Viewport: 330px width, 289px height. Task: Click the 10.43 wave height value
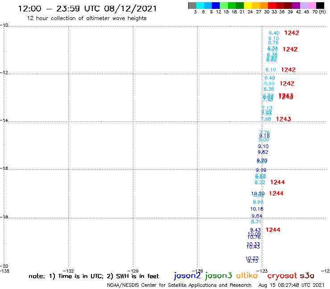(x=253, y=247)
